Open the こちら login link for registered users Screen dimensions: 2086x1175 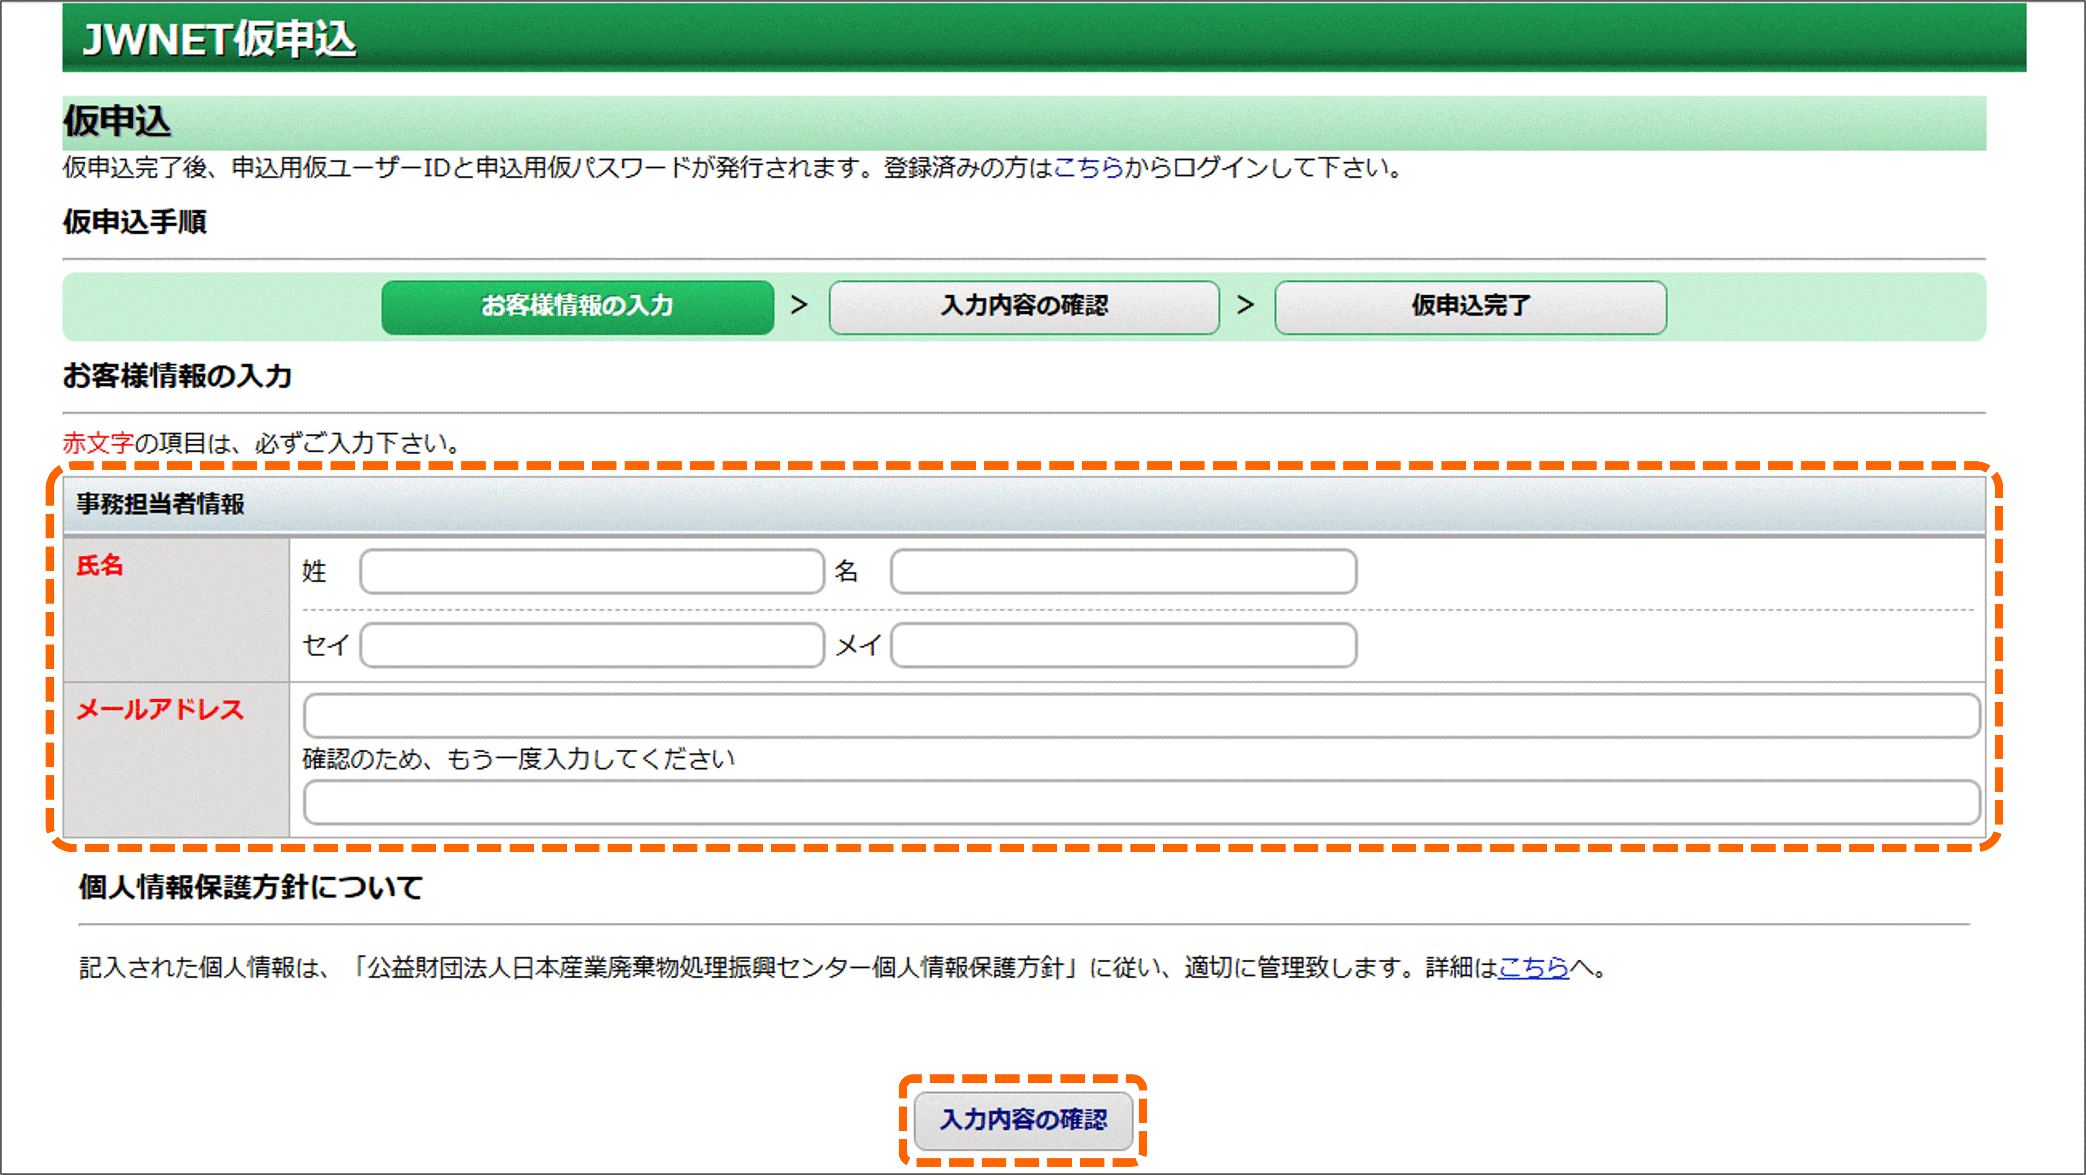(x=1088, y=168)
